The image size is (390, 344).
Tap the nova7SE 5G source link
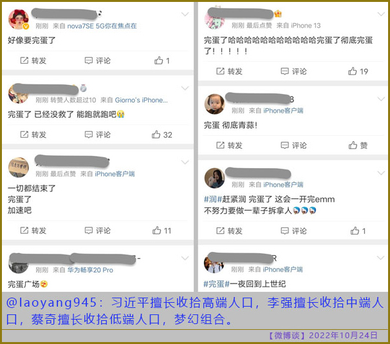(x=102, y=26)
